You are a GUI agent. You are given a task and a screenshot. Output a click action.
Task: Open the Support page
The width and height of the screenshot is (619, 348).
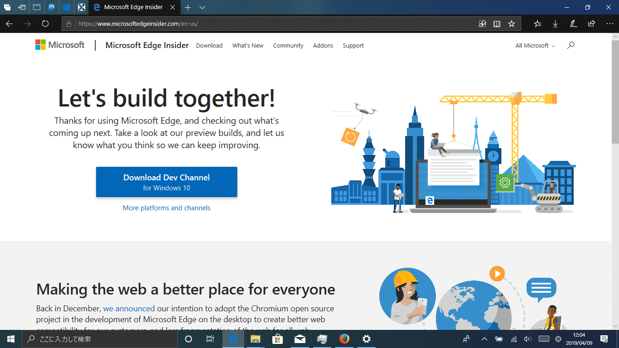pos(353,46)
